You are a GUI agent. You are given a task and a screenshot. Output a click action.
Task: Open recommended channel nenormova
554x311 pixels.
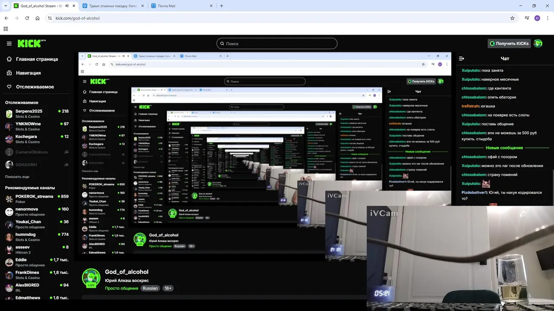(37, 212)
